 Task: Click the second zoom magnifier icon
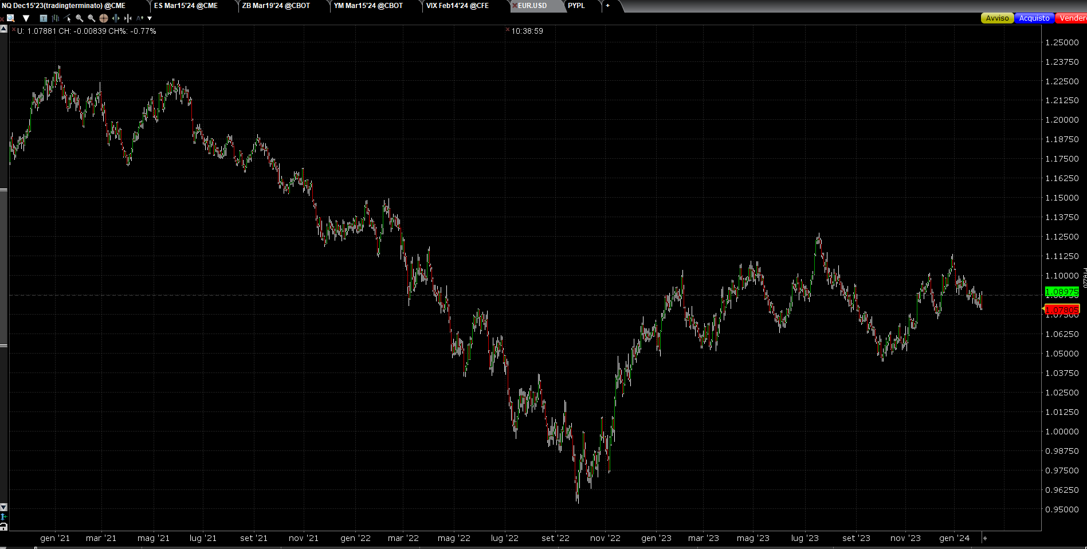pos(92,18)
